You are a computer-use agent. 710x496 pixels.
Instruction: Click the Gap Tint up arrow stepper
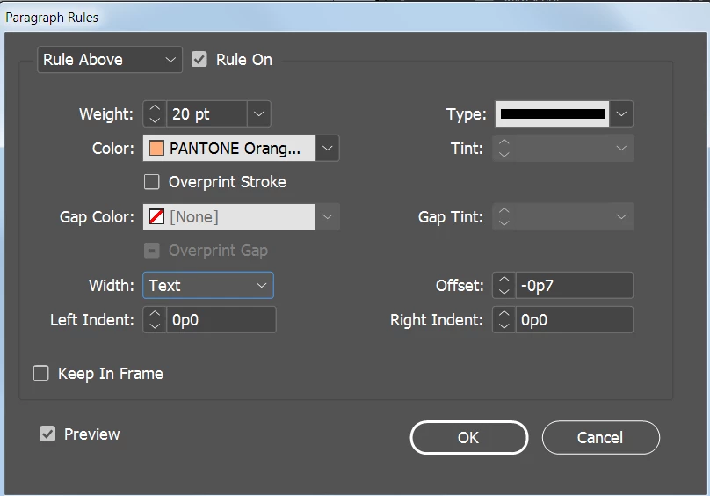[x=504, y=211]
